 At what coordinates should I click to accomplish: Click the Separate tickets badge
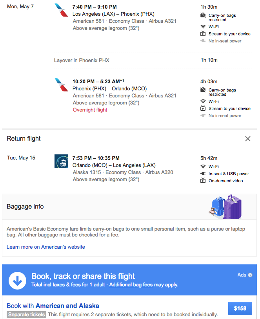(x=26, y=315)
